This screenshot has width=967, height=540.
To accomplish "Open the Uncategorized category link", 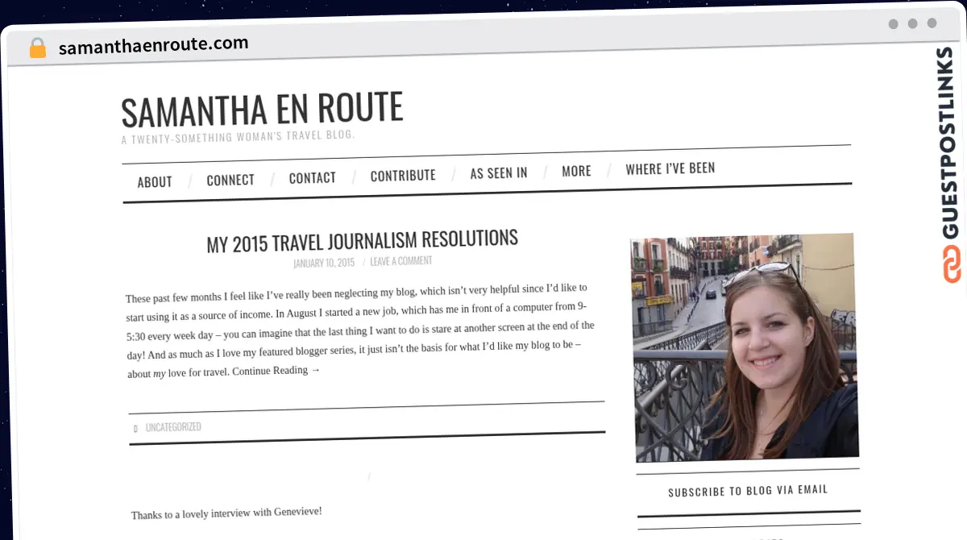I will [173, 427].
